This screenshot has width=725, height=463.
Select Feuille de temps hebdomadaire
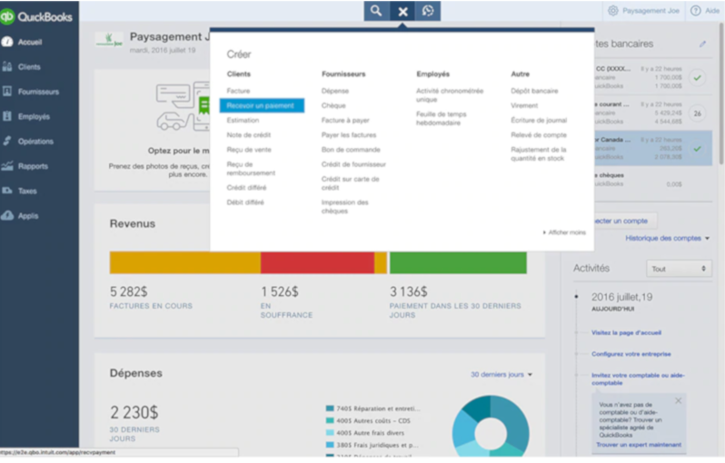point(442,118)
